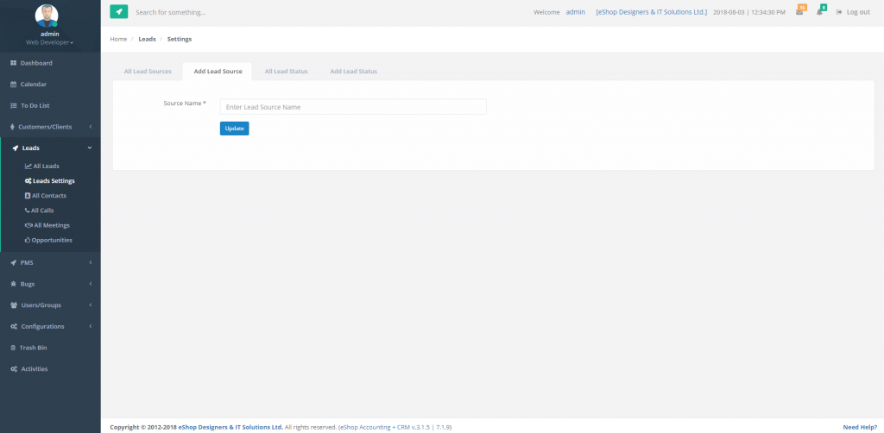
Task: Switch to All Lead Sources tab
Action: point(148,71)
